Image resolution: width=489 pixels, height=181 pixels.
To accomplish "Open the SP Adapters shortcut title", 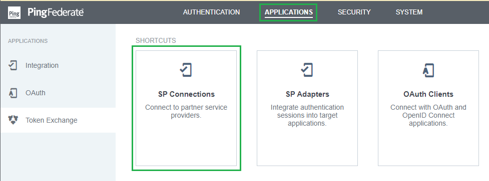I will [x=307, y=94].
